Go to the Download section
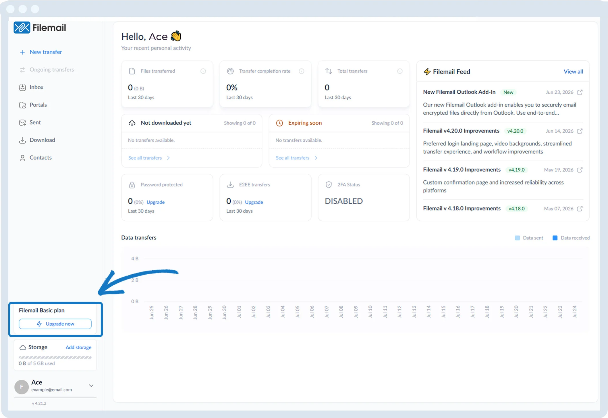The height and width of the screenshot is (418, 608). (42, 140)
